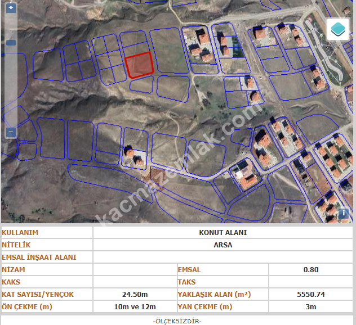Click the KAT SAYISI/YENÇOK label

coord(38,294)
